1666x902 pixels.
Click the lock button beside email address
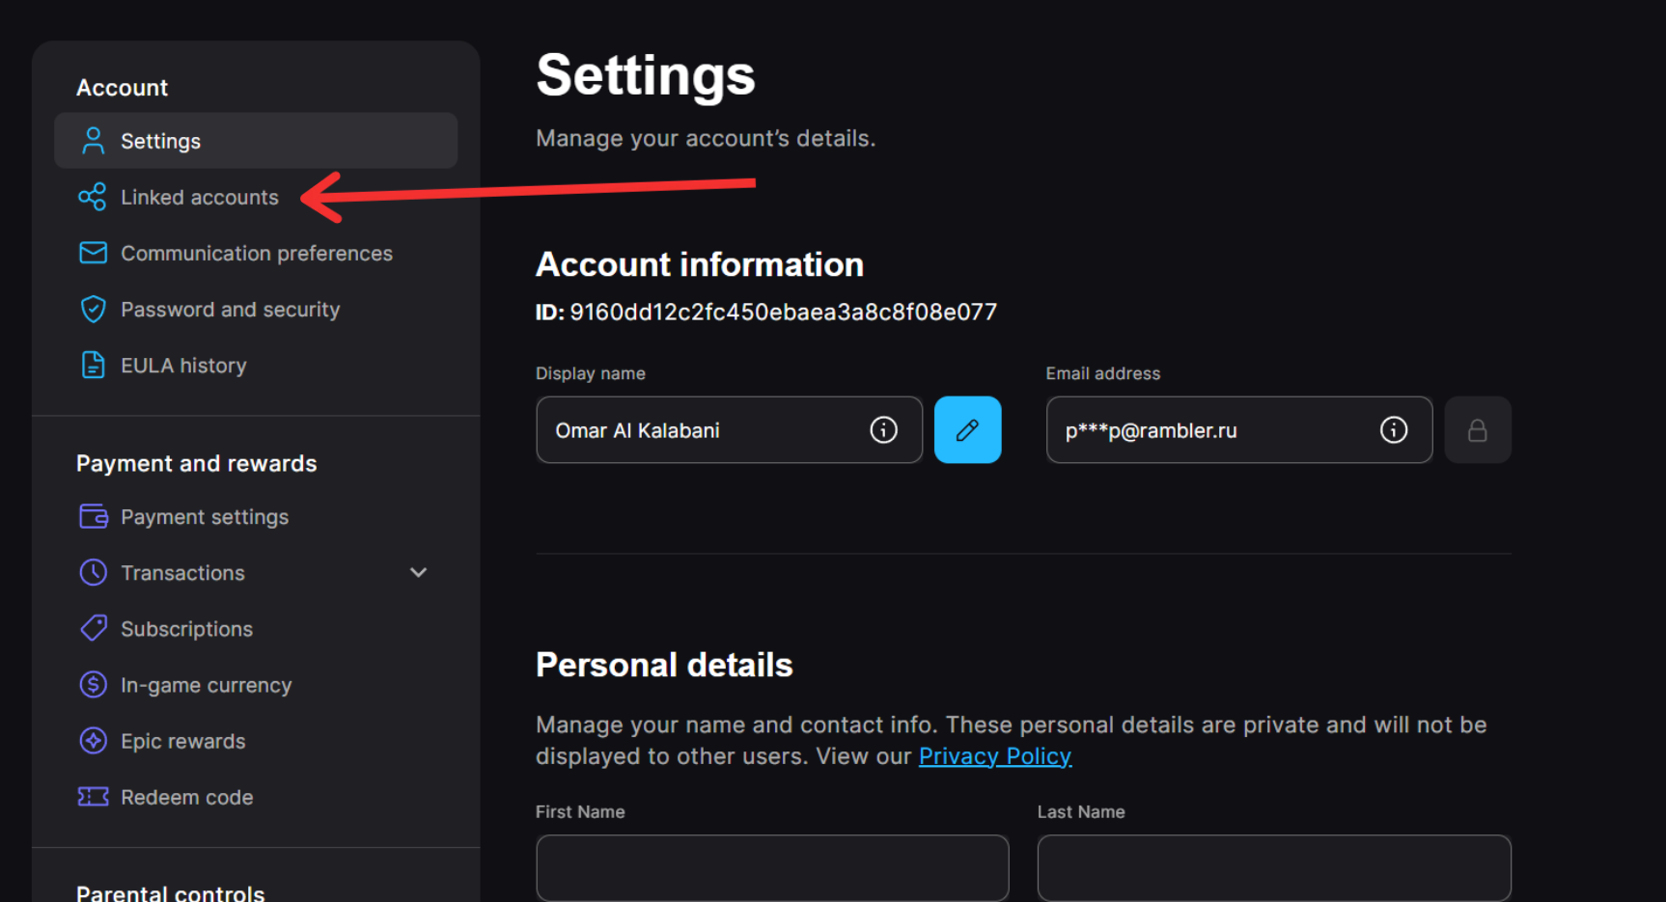(1477, 430)
